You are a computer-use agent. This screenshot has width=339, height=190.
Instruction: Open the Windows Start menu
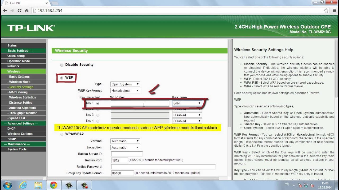coord(7,185)
